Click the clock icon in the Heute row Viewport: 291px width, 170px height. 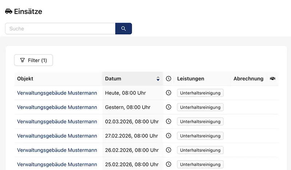click(168, 93)
